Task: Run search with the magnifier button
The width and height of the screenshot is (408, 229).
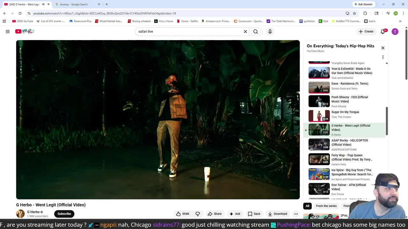Action: click(256, 31)
